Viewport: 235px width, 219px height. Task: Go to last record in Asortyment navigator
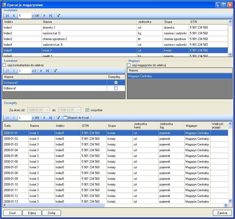[x=51, y=16]
